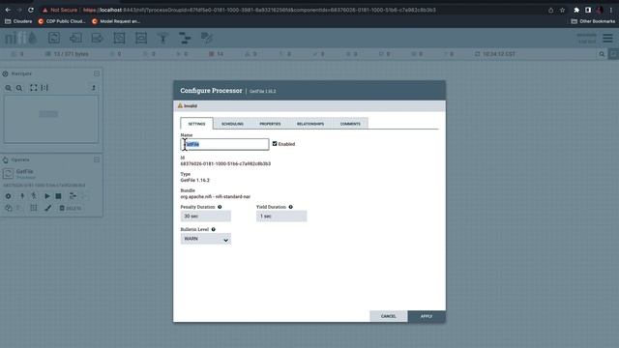Add an Output Port from the toolbar
This screenshot has height=348, width=619.
click(x=98, y=38)
